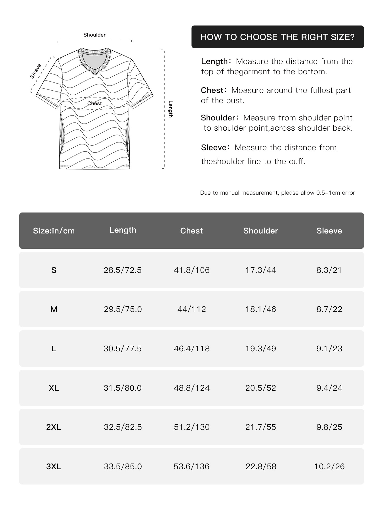Click the 31.5/80.0 length value for XL
This screenshot has width=383, height=510.
coord(123,388)
